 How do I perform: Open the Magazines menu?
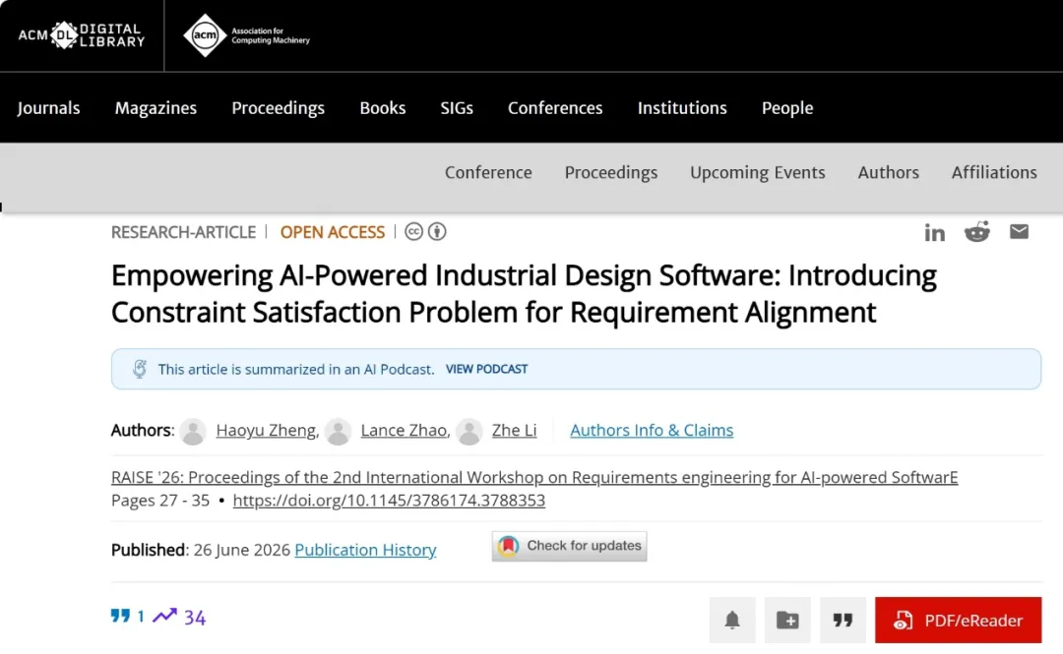tap(156, 108)
